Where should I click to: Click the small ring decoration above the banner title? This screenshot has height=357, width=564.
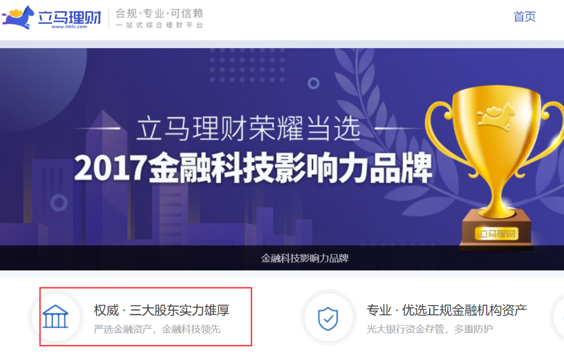click(314, 83)
